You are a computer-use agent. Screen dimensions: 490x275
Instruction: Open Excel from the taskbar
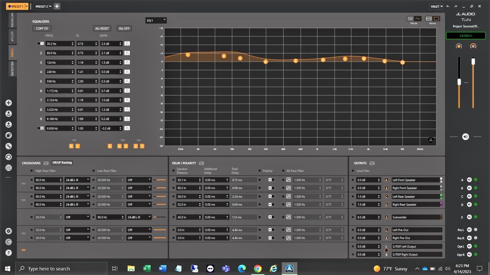pyautogui.click(x=146, y=268)
